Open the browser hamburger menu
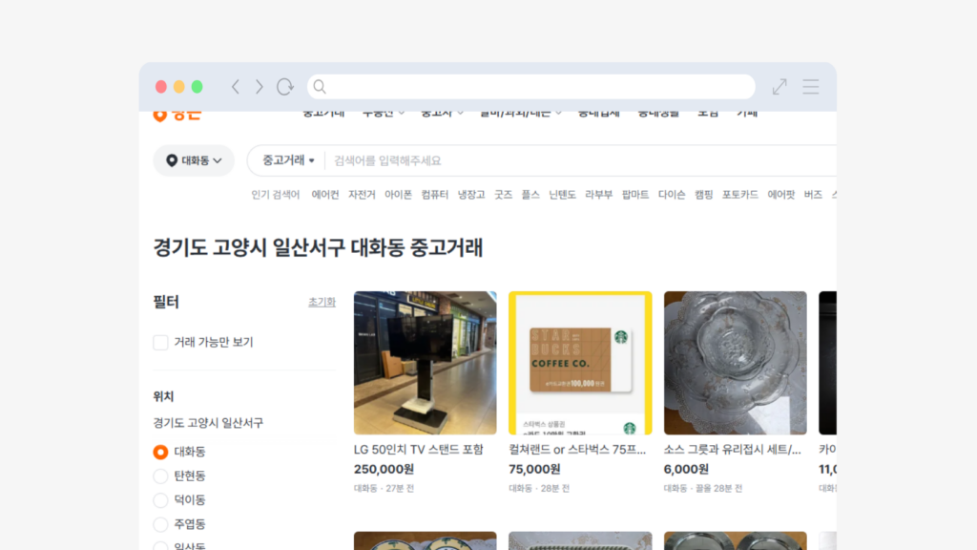977x550 pixels. coord(811,87)
